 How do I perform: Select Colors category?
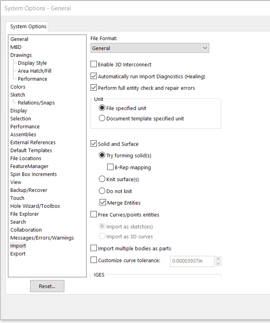pyautogui.click(x=18, y=87)
